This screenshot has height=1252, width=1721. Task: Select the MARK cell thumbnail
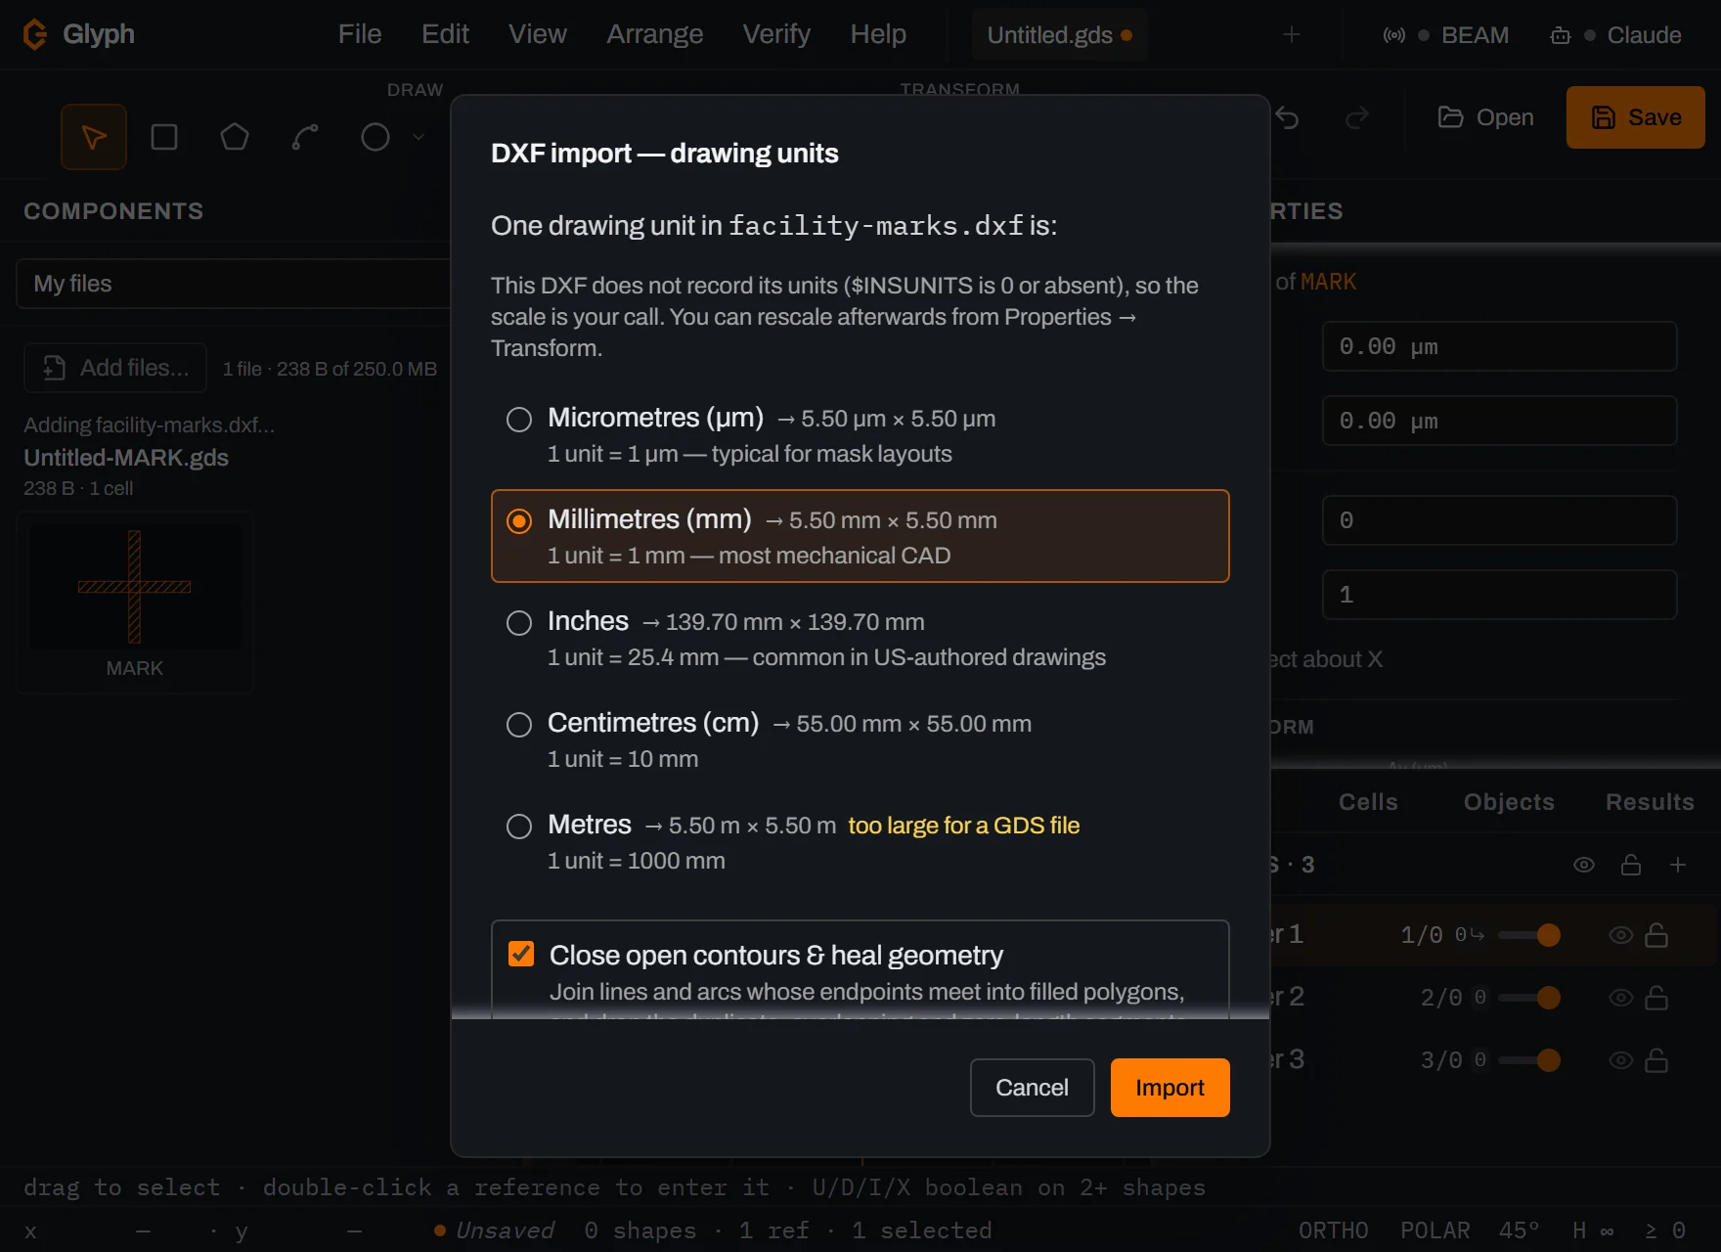[x=135, y=603]
